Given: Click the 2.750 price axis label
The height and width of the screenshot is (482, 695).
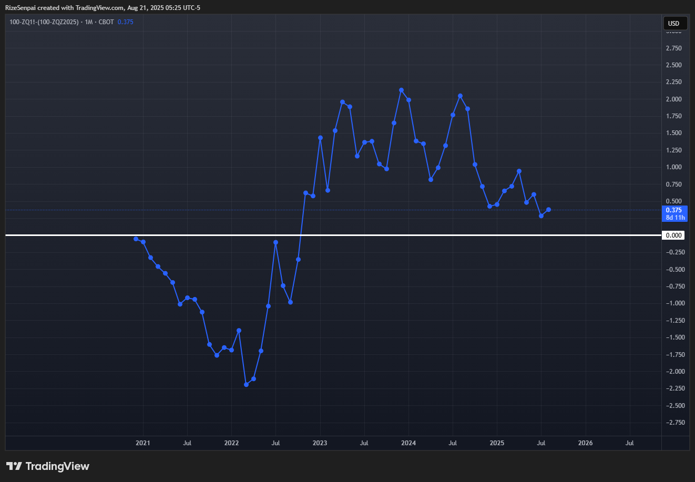Looking at the screenshot, I should tap(674, 48).
